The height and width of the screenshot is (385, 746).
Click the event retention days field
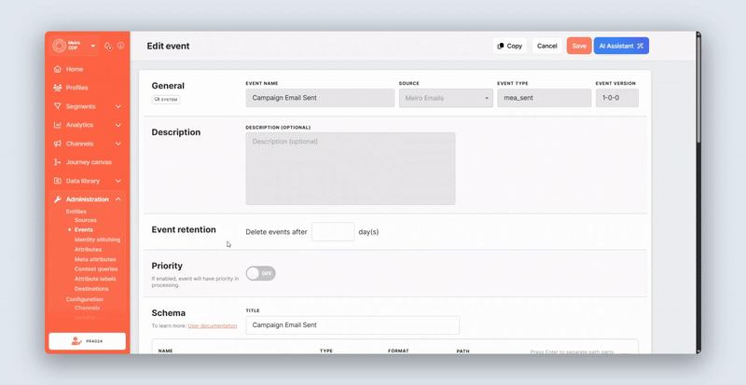(332, 232)
